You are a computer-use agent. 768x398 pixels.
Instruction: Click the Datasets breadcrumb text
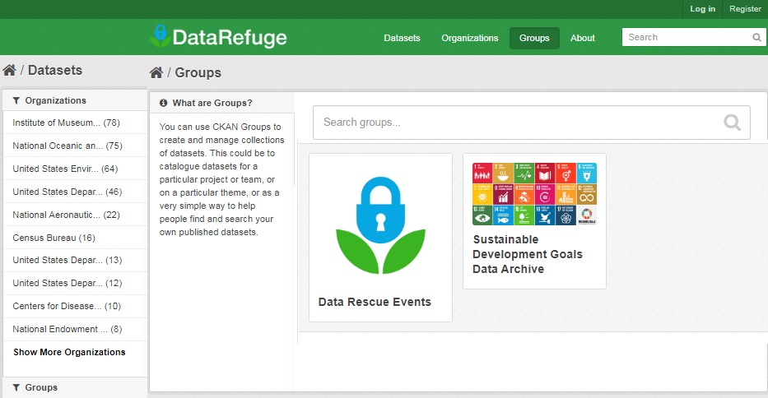coord(55,70)
